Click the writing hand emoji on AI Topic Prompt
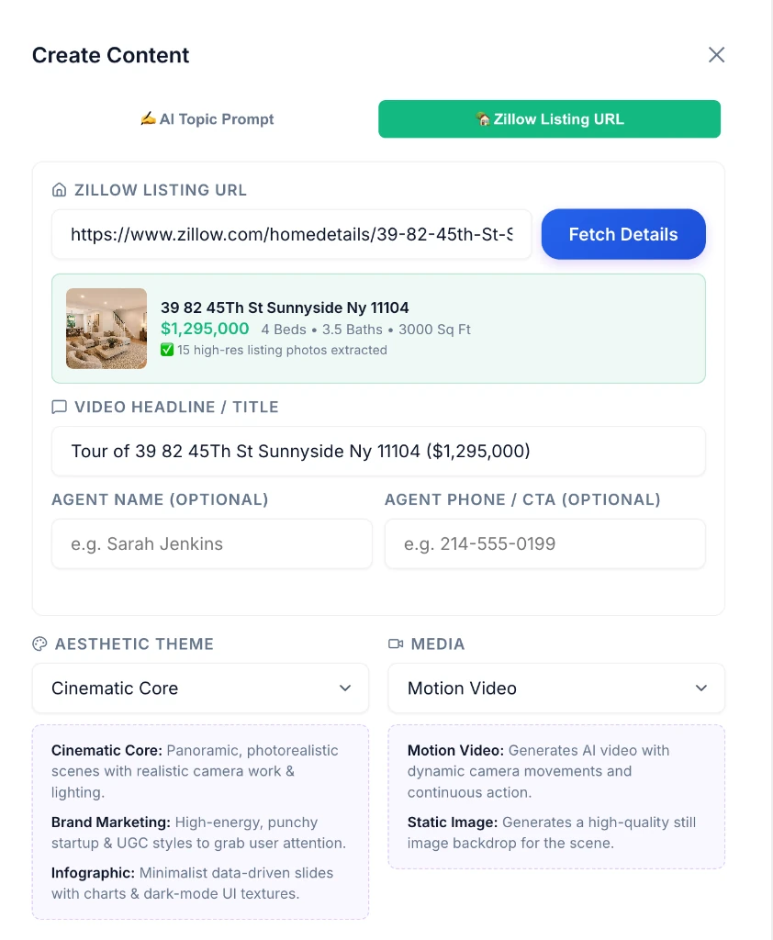 tap(148, 118)
